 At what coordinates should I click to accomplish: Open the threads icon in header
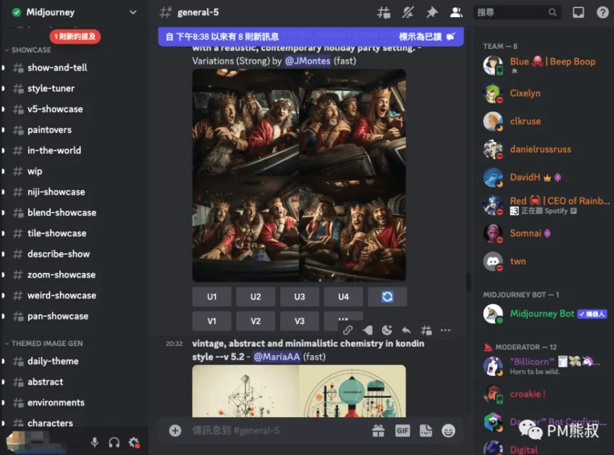[383, 13]
